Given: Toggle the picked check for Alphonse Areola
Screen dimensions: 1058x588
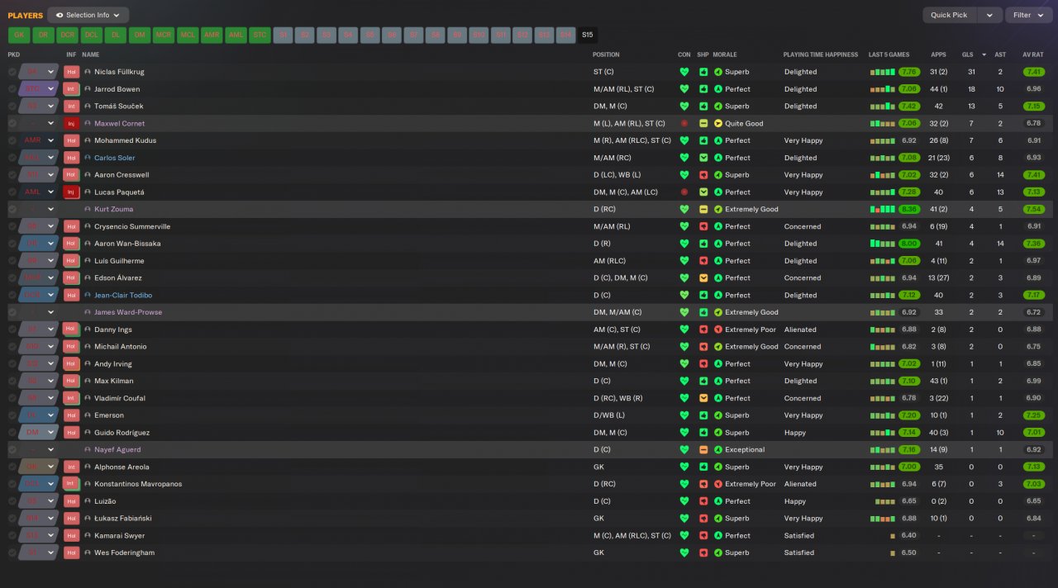Looking at the screenshot, I should click(x=12, y=467).
